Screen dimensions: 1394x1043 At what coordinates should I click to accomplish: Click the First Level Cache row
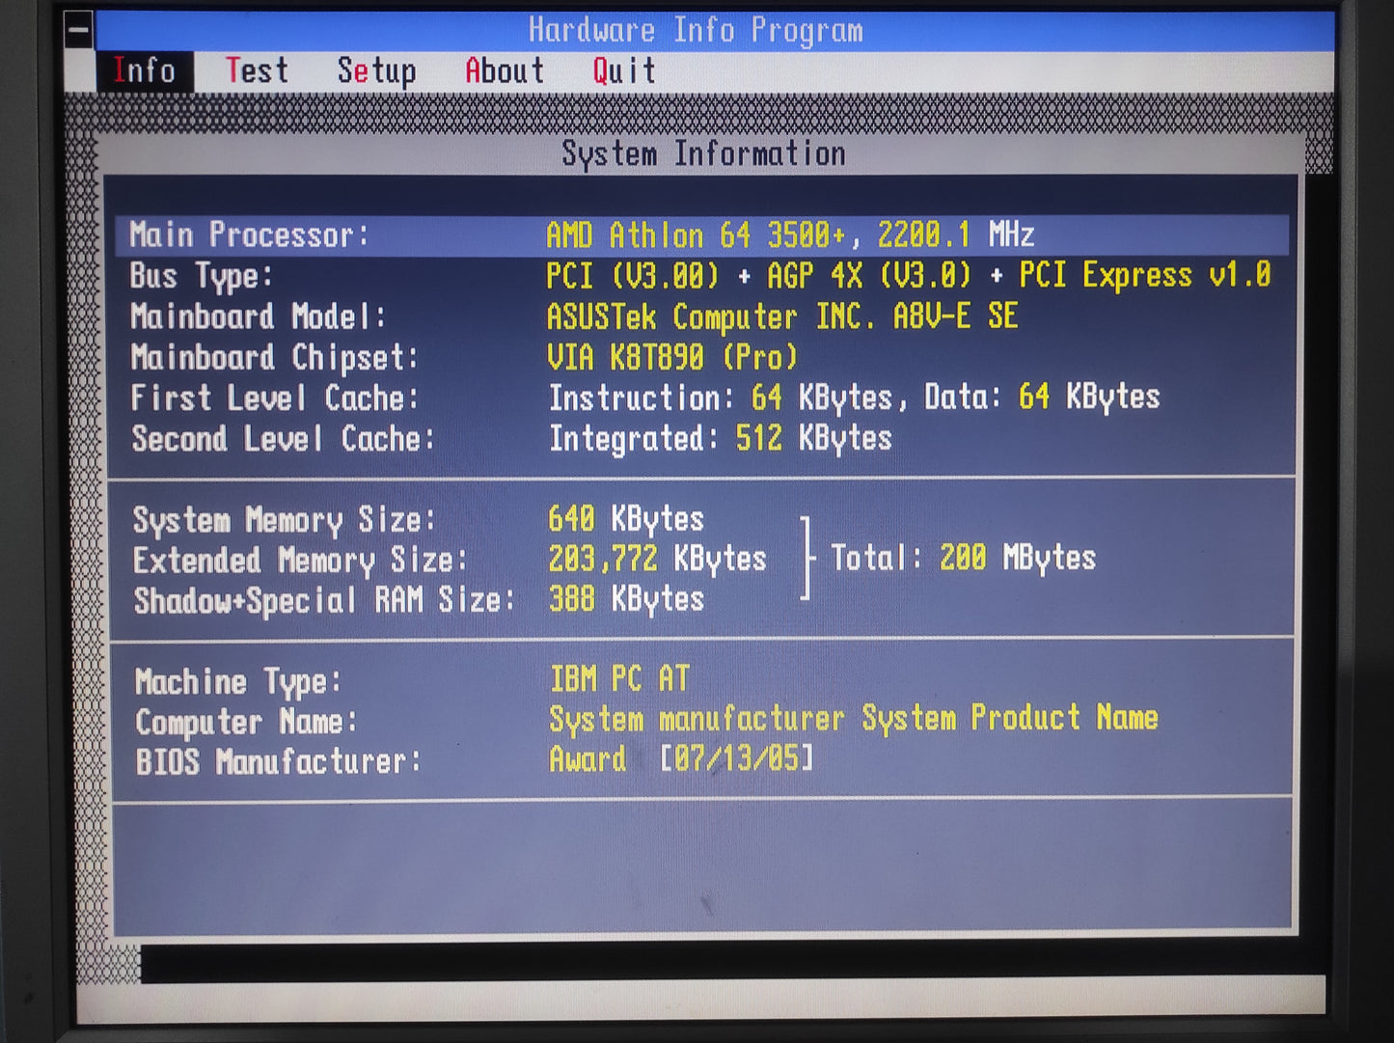click(645, 398)
